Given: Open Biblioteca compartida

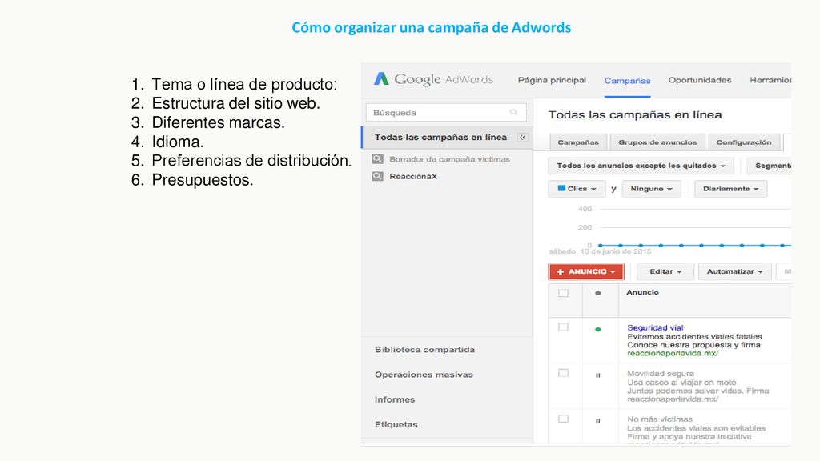Looking at the screenshot, I should point(424,350).
